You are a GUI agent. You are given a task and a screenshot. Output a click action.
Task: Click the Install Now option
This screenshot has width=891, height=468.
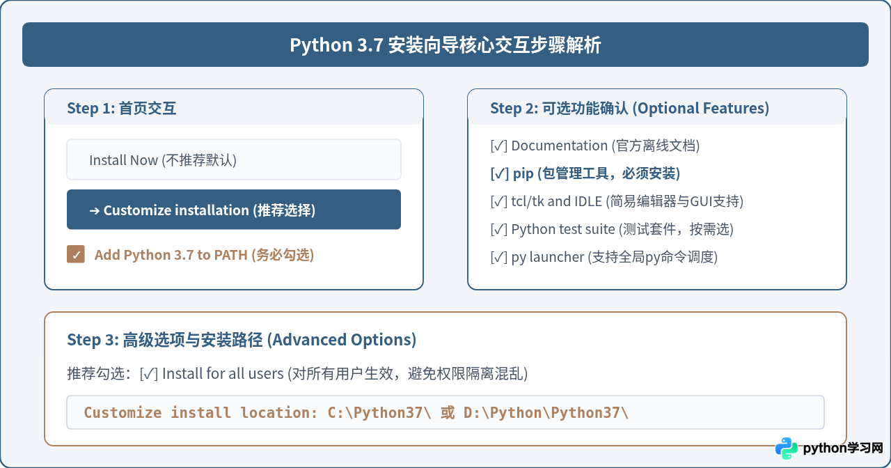click(x=234, y=159)
